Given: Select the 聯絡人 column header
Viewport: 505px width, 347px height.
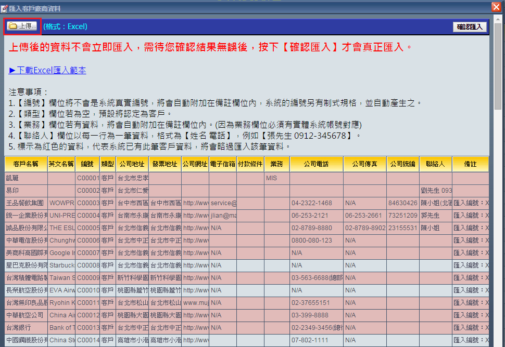Looking at the screenshot, I should point(435,164).
